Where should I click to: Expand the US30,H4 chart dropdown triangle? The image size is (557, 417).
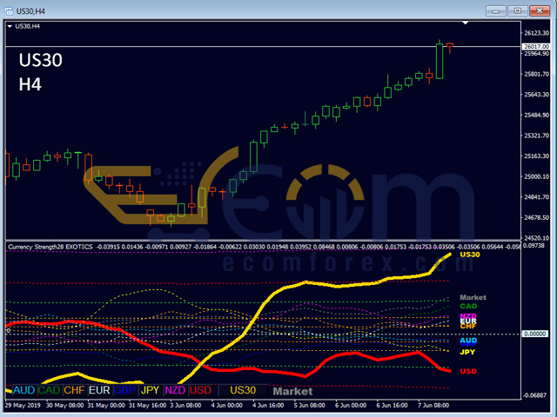(x=10, y=26)
